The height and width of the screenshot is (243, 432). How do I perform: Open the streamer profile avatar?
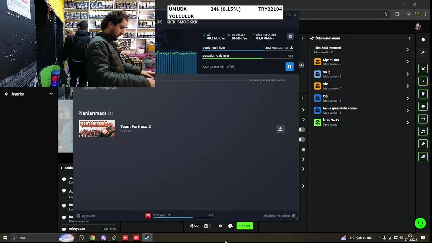click(x=418, y=26)
